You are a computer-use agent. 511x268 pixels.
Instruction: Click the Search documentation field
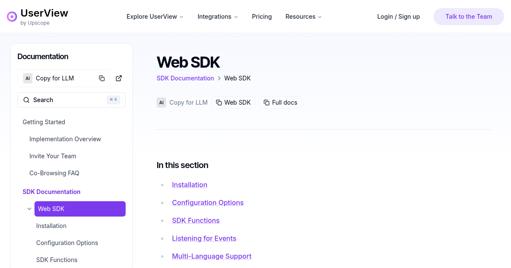tap(72, 100)
